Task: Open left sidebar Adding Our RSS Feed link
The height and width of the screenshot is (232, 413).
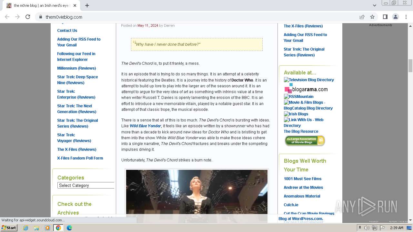Action: point(79,42)
